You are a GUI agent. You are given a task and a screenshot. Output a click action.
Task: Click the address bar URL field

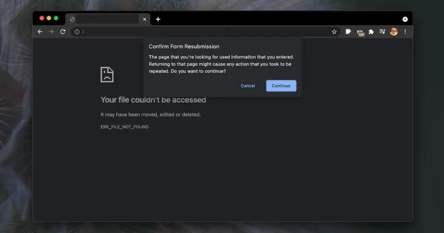[205, 32]
